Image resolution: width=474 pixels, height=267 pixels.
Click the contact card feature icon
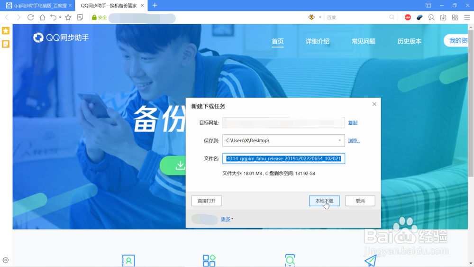pos(128,260)
